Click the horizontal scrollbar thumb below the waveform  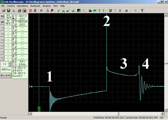coord(118,113)
